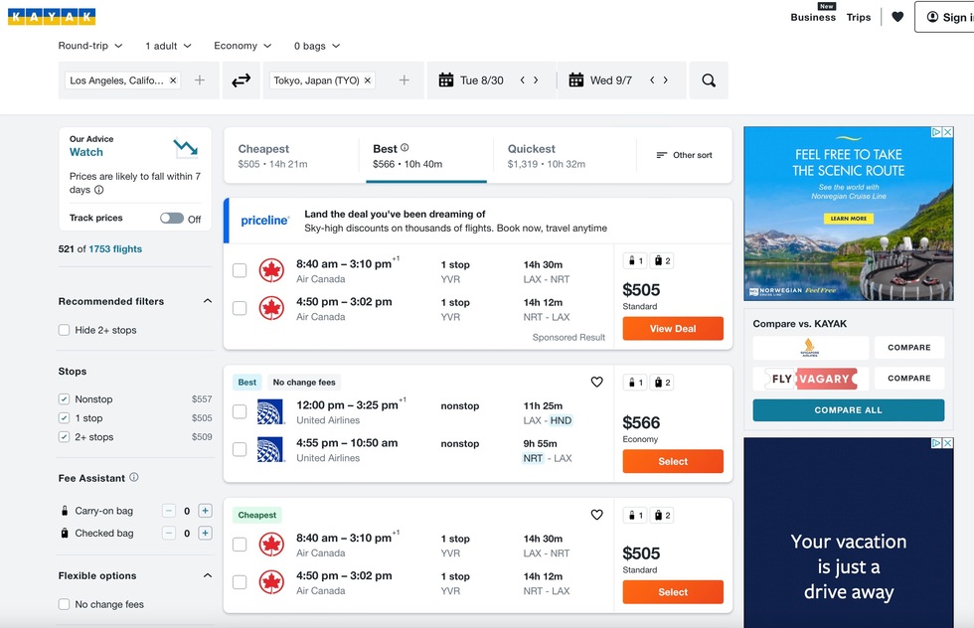Sort results by Best tab
Screen dimensions: 974x628
pos(426,155)
